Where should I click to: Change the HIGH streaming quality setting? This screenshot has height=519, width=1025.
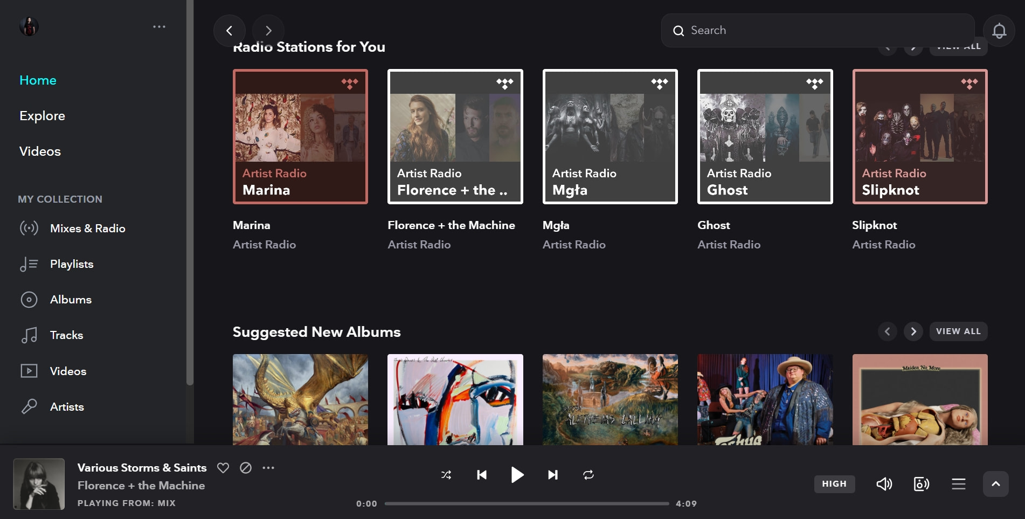834,484
